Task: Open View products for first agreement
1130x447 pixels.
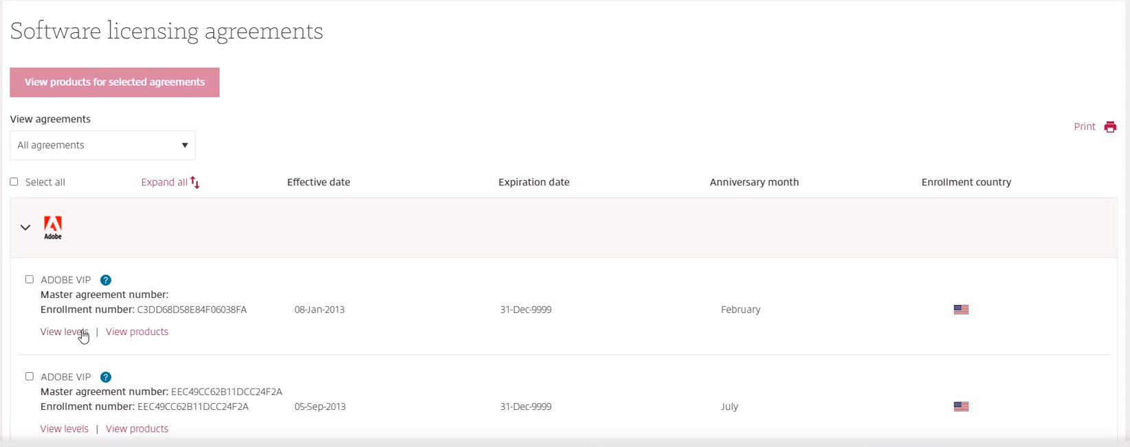Action: coord(137,332)
